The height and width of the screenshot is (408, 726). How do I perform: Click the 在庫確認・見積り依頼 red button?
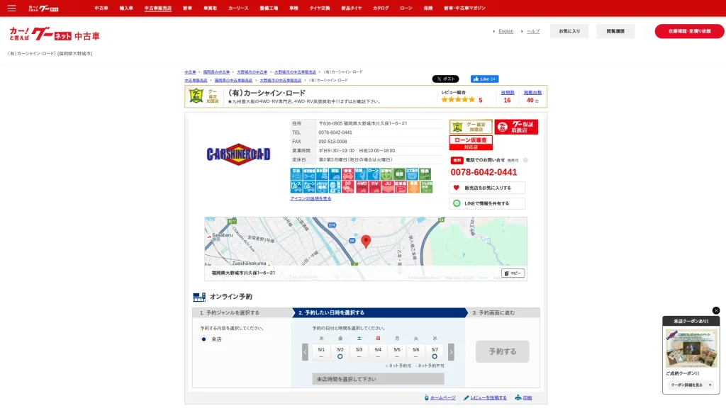tap(689, 31)
